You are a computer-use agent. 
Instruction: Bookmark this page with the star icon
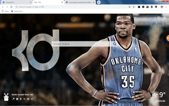point(134,7)
